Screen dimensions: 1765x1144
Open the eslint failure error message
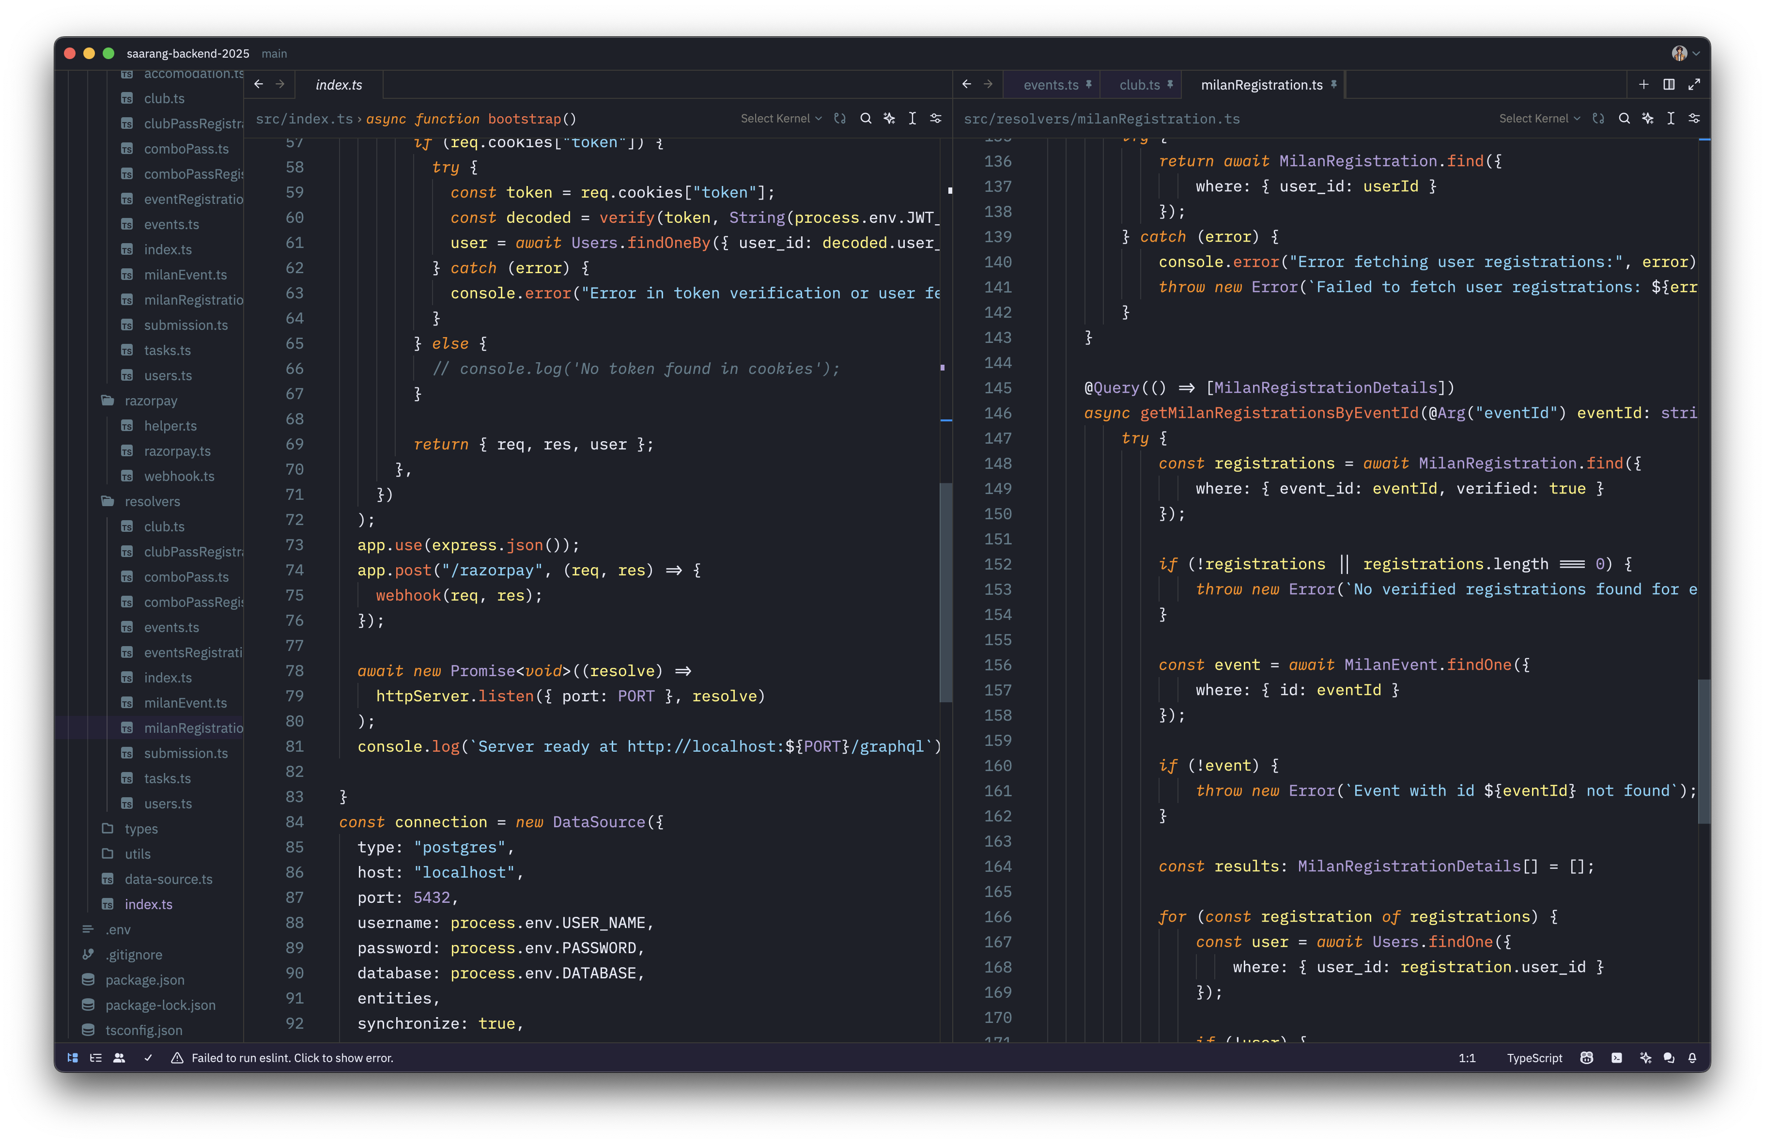point(282,1058)
